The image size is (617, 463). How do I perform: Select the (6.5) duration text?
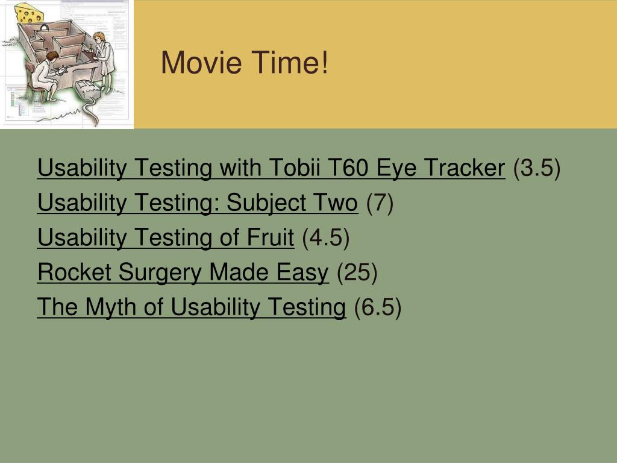click(378, 307)
